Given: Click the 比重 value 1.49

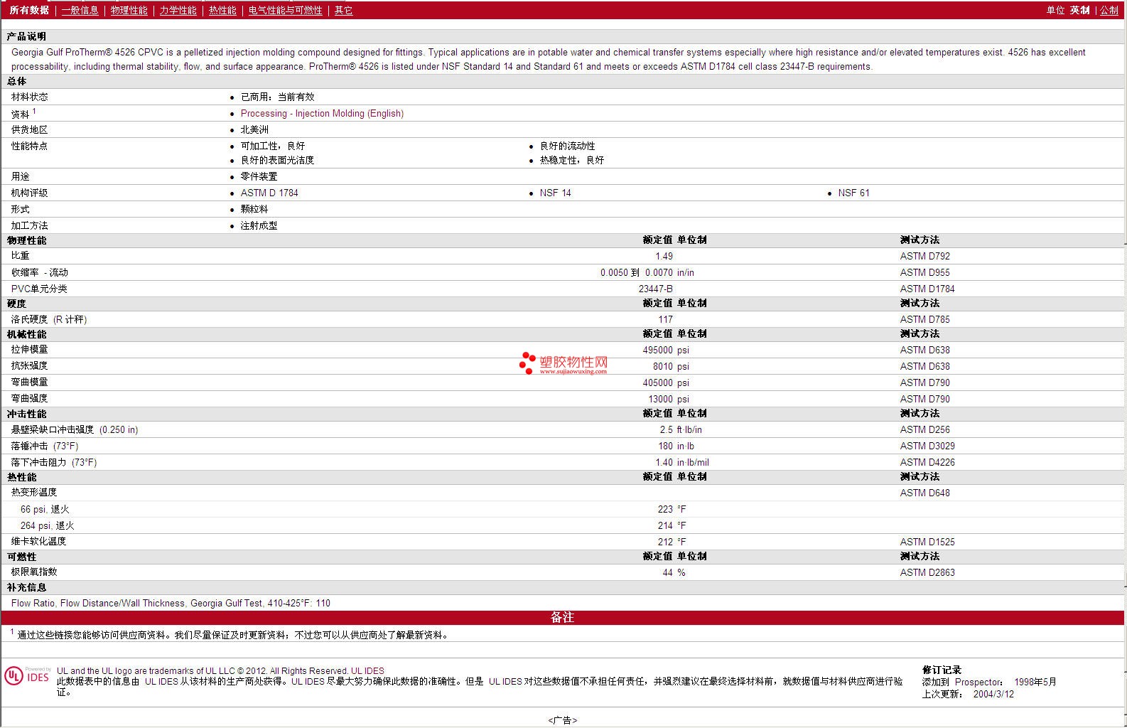Looking at the screenshot, I should click(x=664, y=256).
